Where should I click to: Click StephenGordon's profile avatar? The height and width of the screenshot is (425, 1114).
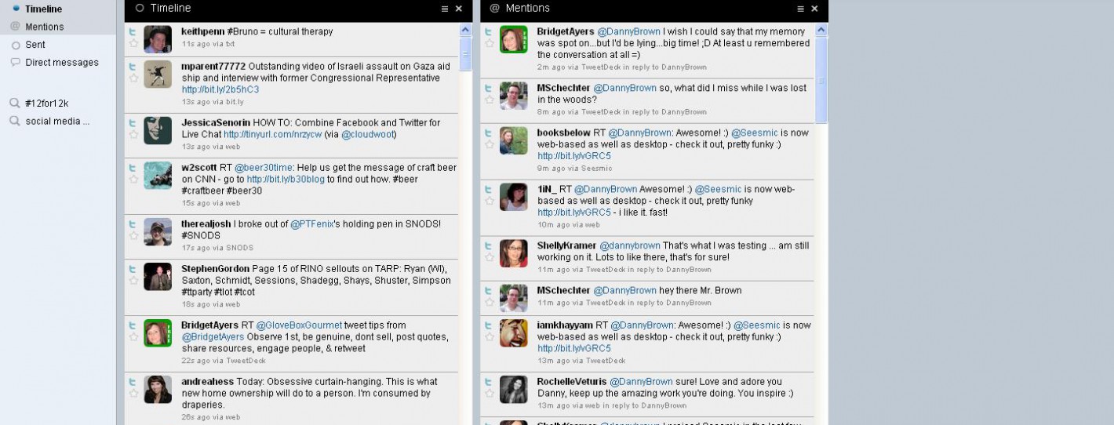pos(158,277)
